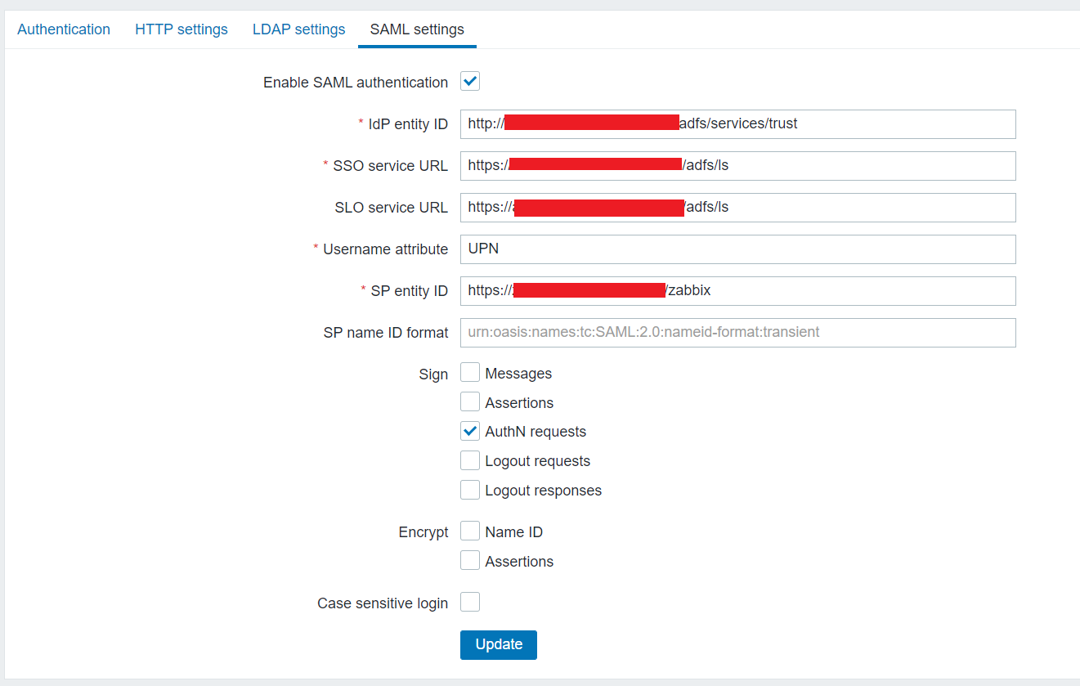Switch to the LDAP settings tab
The height and width of the screenshot is (686, 1080).
click(298, 29)
